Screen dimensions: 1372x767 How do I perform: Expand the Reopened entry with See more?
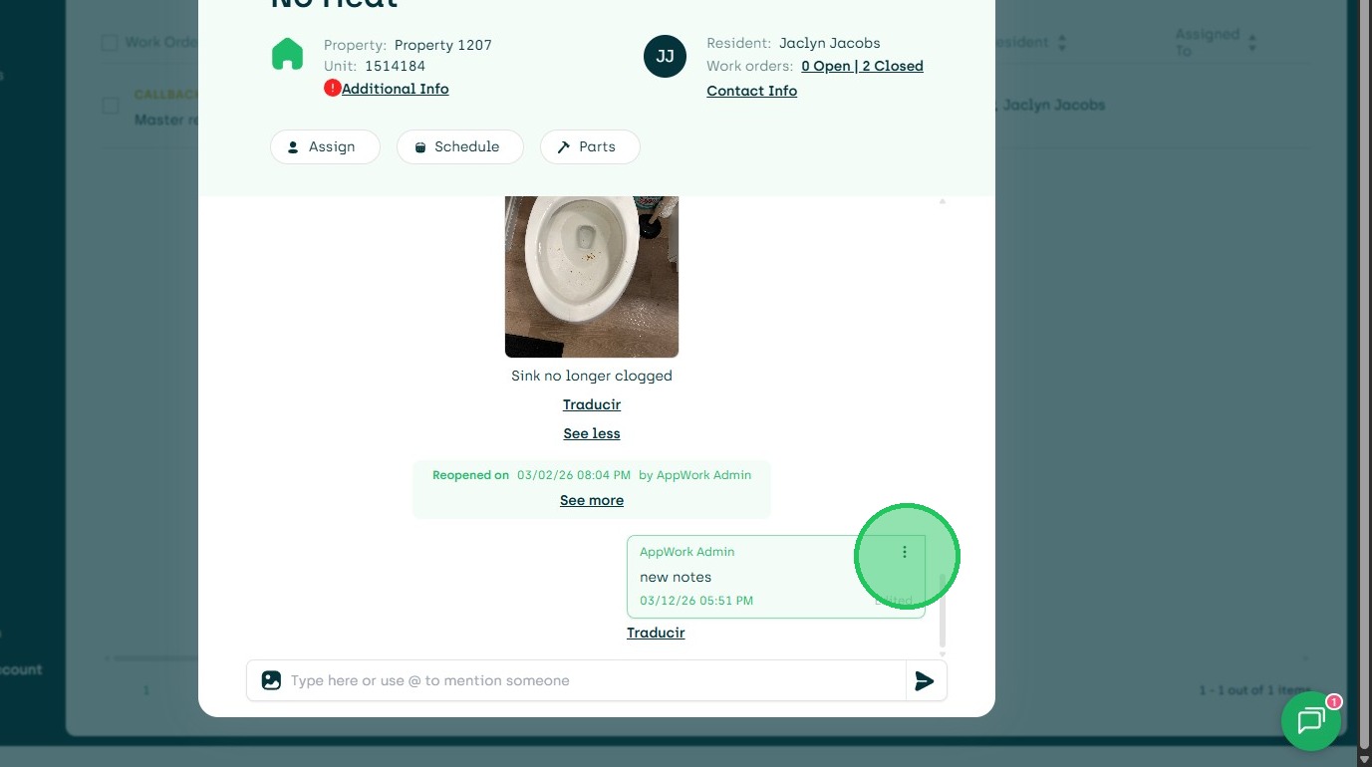tap(591, 500)
